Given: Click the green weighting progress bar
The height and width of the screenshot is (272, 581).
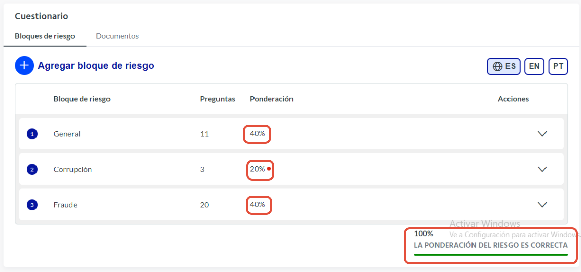Looking at the screenshot, I should click(x=491, y=255).
